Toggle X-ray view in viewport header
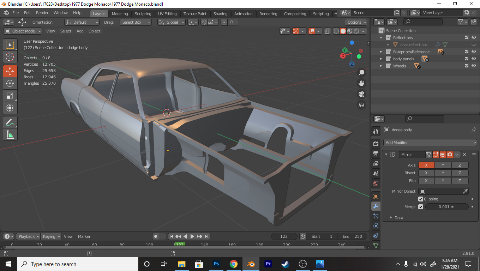 (327, 31)
